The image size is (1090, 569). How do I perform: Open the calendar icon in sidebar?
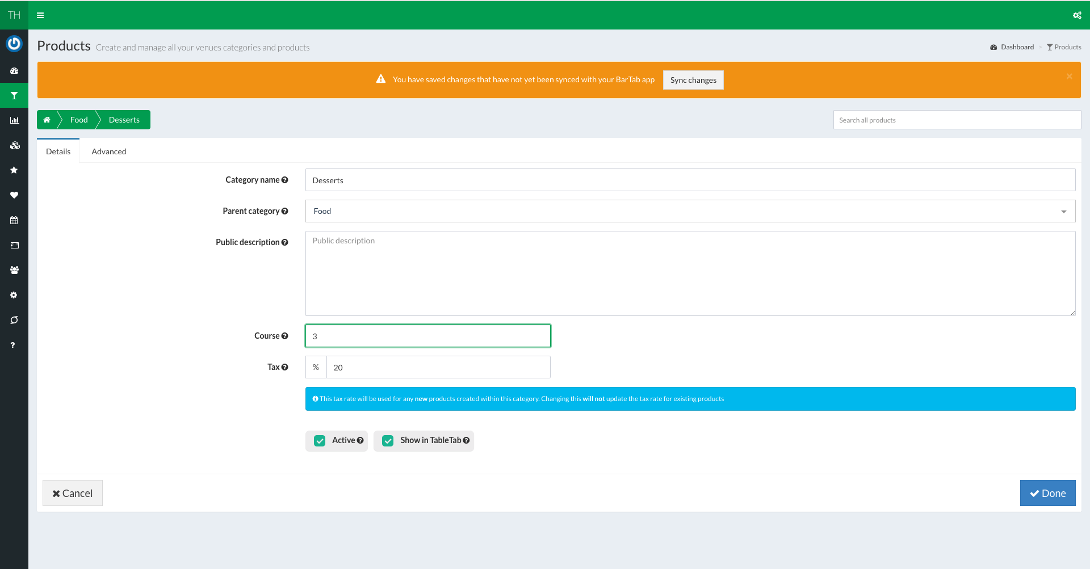[14, 220]
